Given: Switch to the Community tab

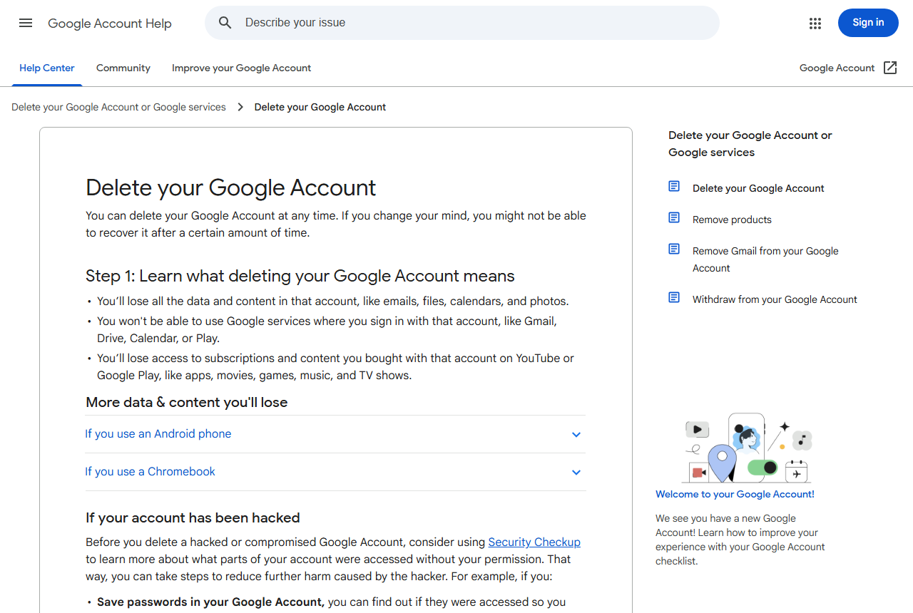Looking at the screenshot, I should (x=123, y=68).
